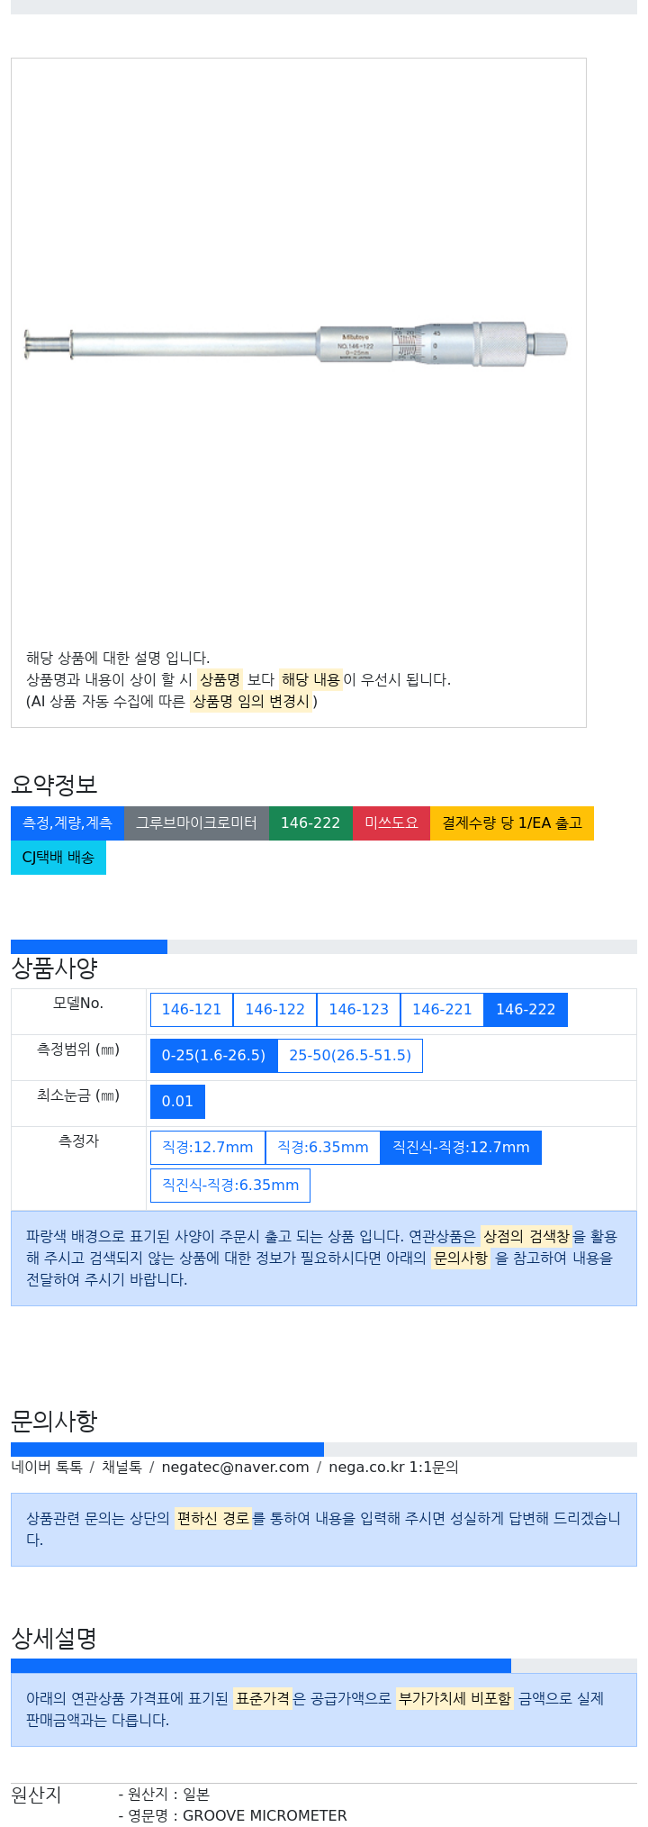Image resolution: width=648 pixels, height=1827 pixels.
Task: Click the 결제수량 당 1/EA 출고 badge
Action: [x=512, y=823]
